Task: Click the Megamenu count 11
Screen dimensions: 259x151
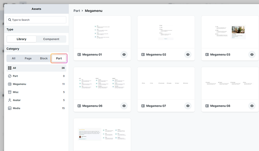Action: [x=64, y=84]
